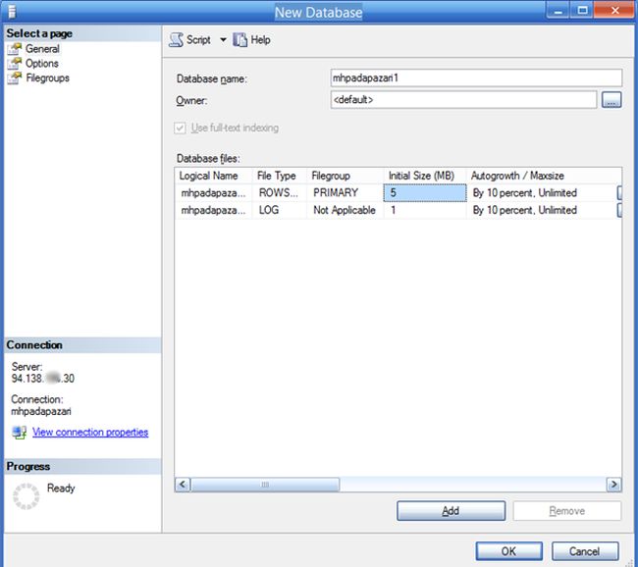Image resolution: width=638 pixels, height=567 pixels.
Task: Select autogrowth cell in the PRIMARY row
Action: click(541, 193)
